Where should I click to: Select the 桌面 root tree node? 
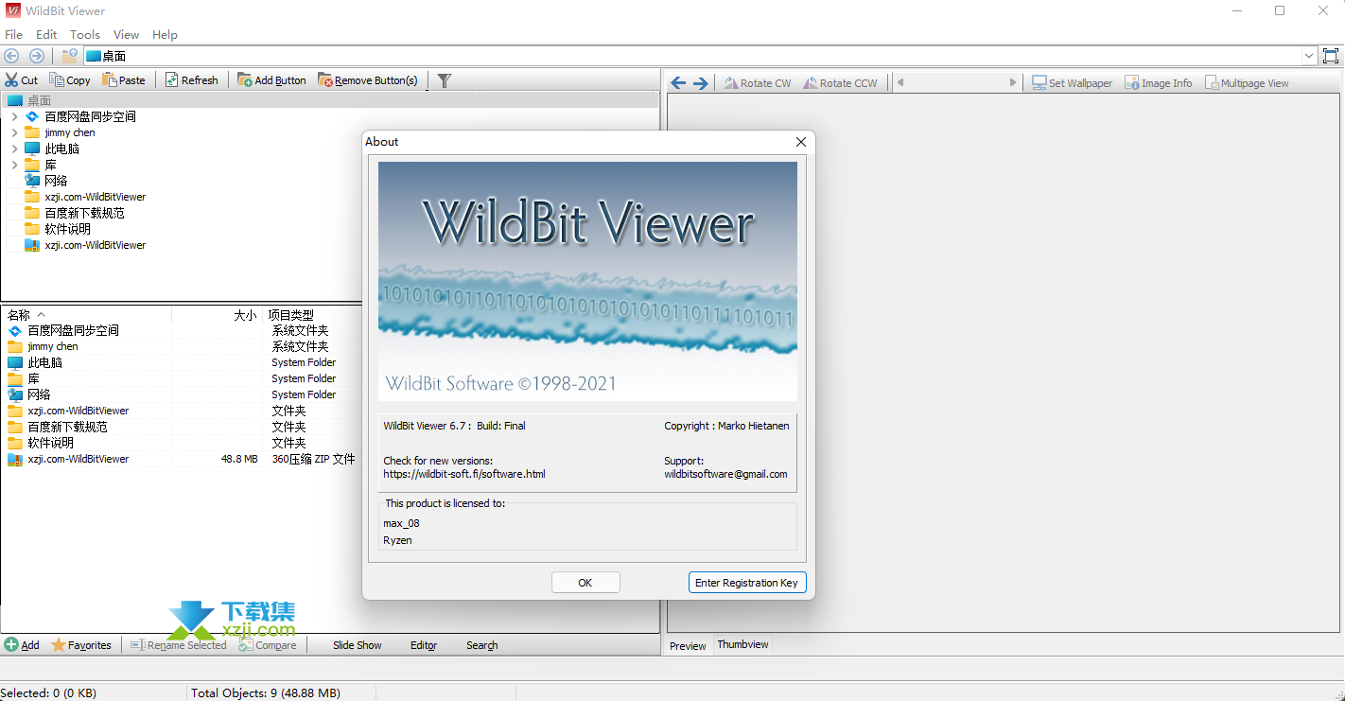pos(39,100)
